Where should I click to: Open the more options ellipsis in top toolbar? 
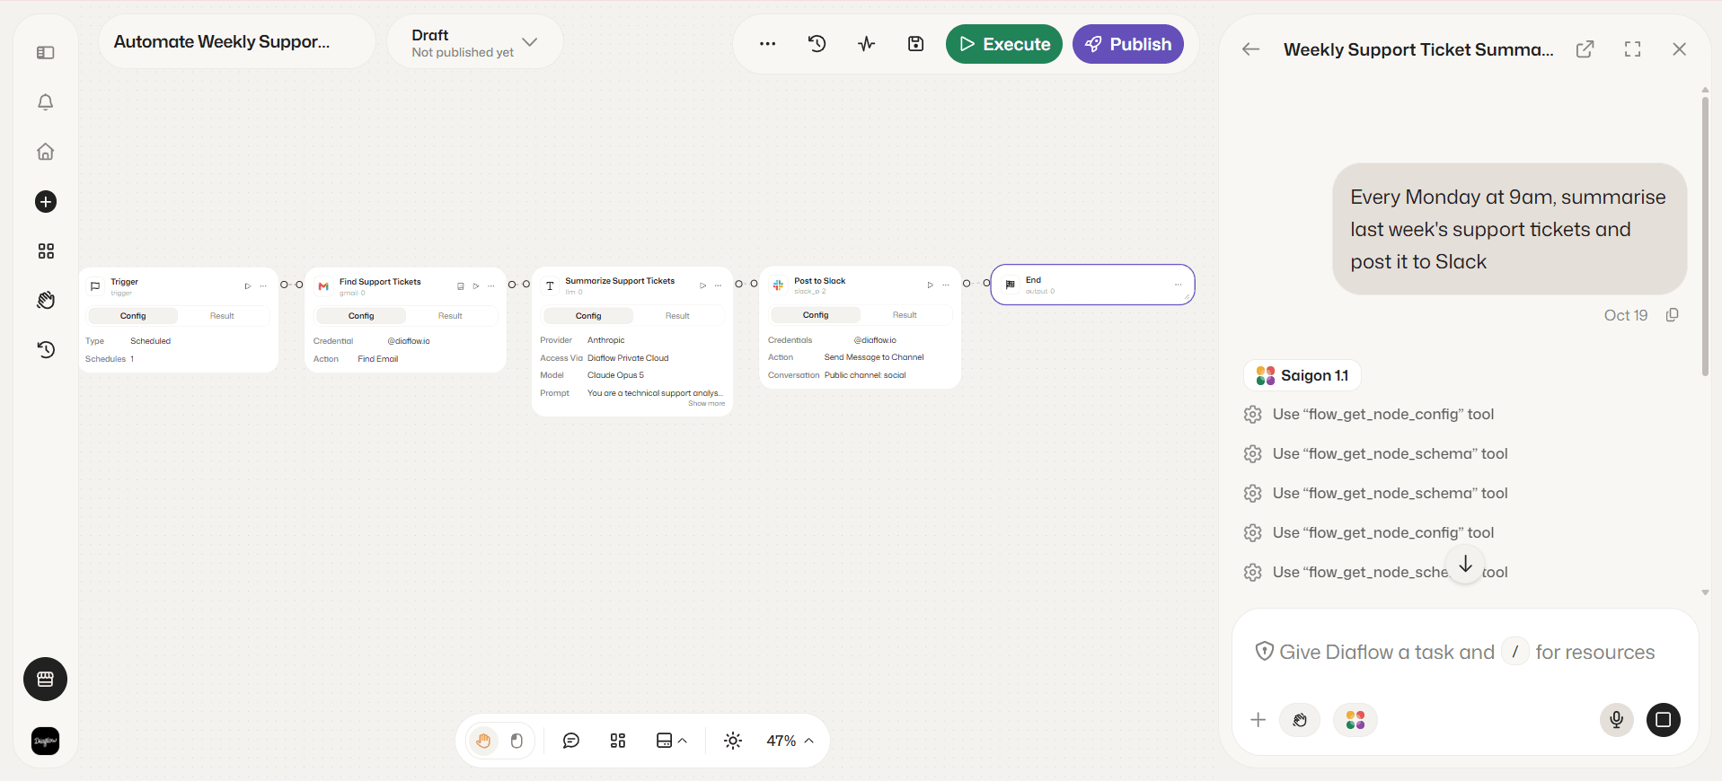pyautogui.click(x=767, y=44)
